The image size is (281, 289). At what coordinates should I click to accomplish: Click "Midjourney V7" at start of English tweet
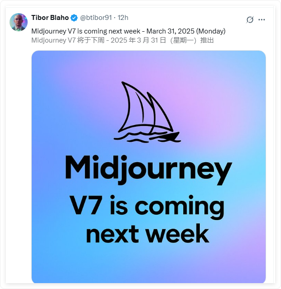(53, 31)
